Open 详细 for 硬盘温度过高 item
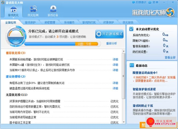Screen dimensions: 178x129 115,88
